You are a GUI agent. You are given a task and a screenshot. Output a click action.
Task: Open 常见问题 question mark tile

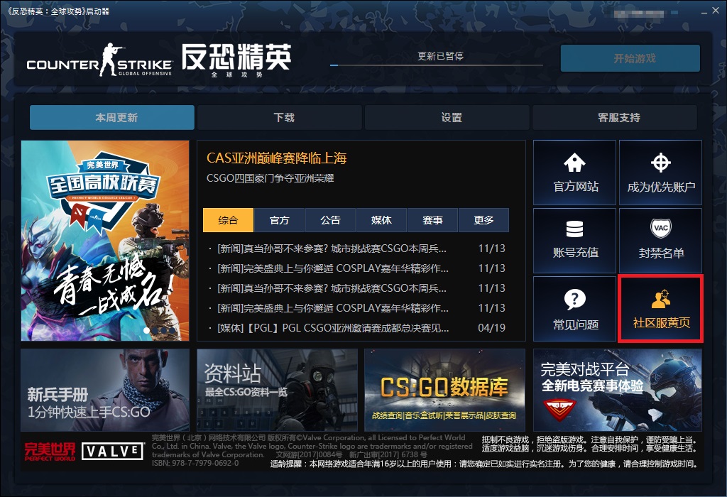point(574,309)
